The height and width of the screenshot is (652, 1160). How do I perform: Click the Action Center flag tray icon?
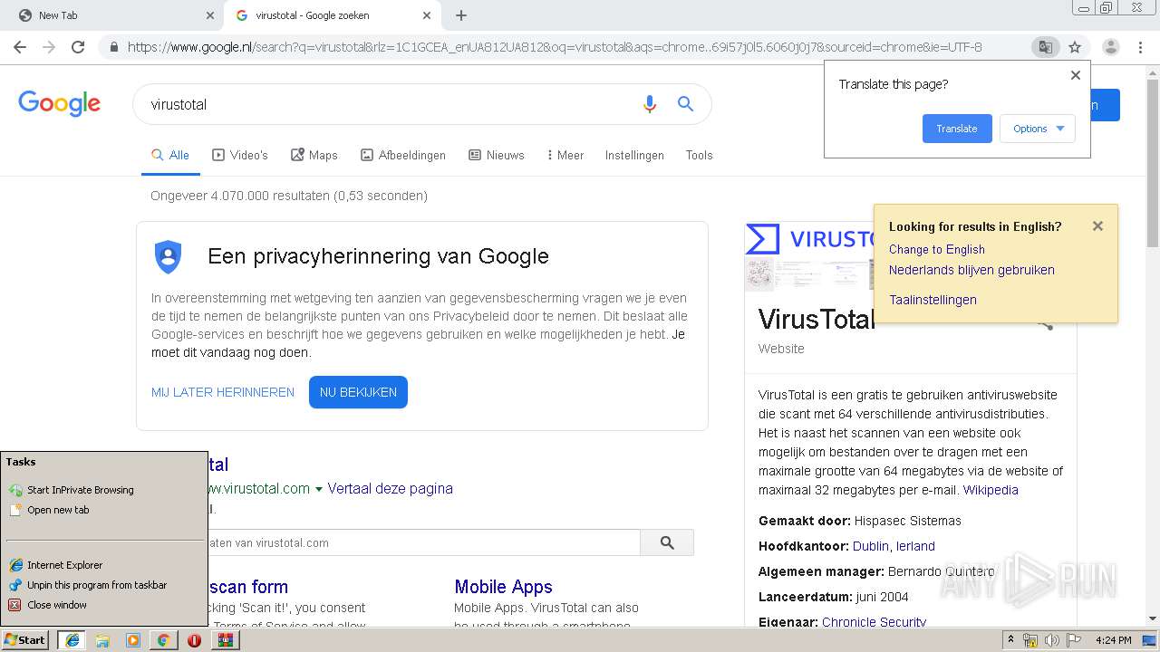tap(1073, 640)
